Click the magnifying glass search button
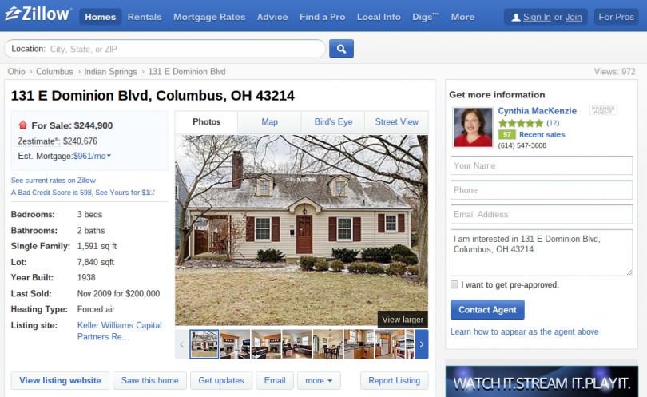Screen dimensions: 647x397 (341, 49)
